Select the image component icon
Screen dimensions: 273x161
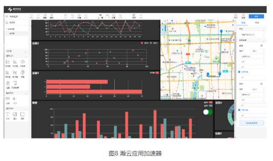tap(15, 114)
